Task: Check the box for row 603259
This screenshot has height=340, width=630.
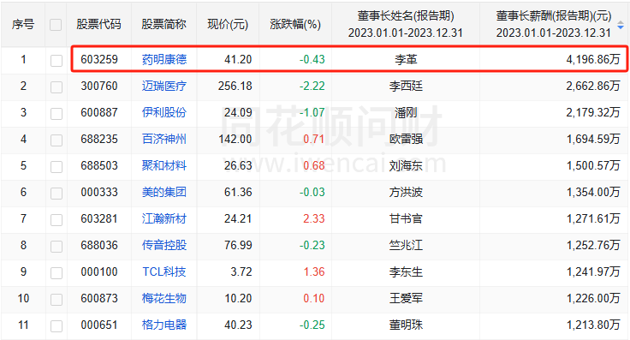Action: coord(56,61)
